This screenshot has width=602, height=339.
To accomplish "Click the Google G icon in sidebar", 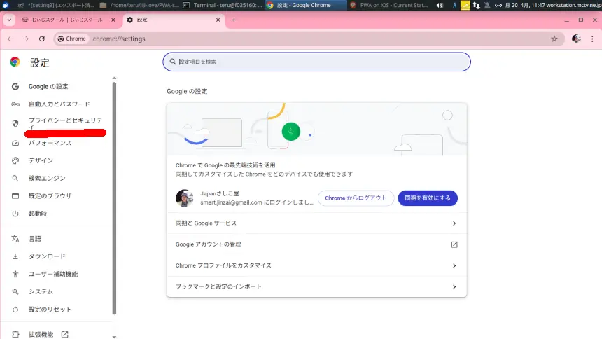I will 15,86.
